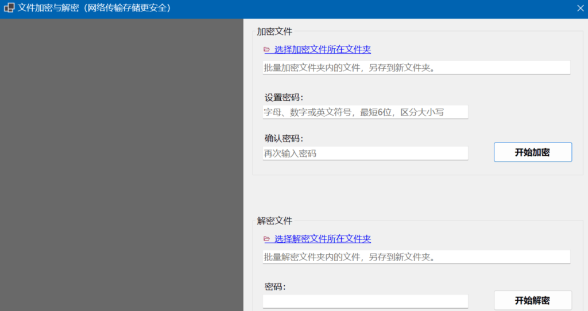Viewport: 588px width, 311px height.
Task: Click the 加密文件 group heading
Action: point(274,32)
